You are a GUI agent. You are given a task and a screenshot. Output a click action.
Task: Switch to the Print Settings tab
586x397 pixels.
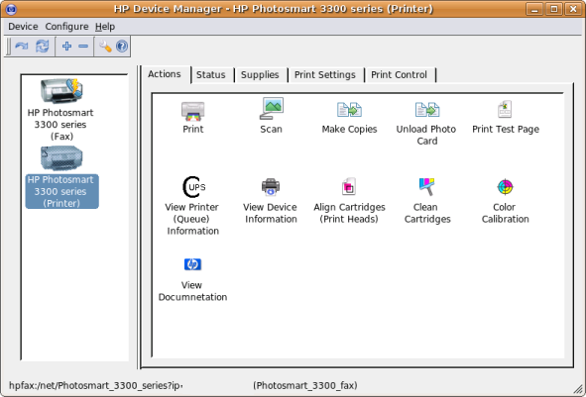coord(325,75)
